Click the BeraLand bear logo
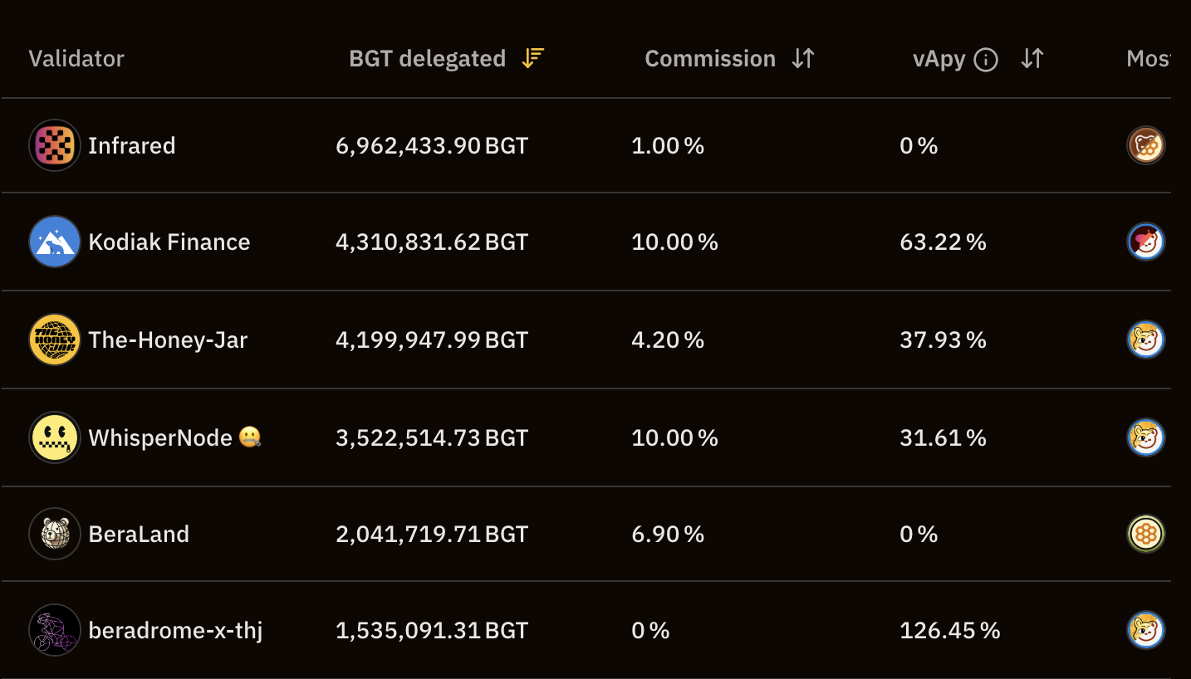 (x=55, y=534)
